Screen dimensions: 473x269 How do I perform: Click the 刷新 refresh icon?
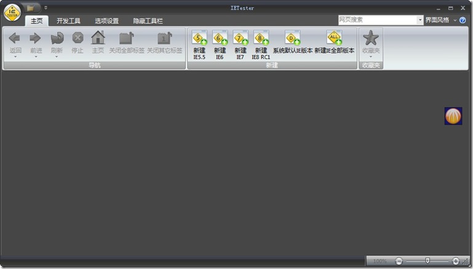(x=57, y=38)
